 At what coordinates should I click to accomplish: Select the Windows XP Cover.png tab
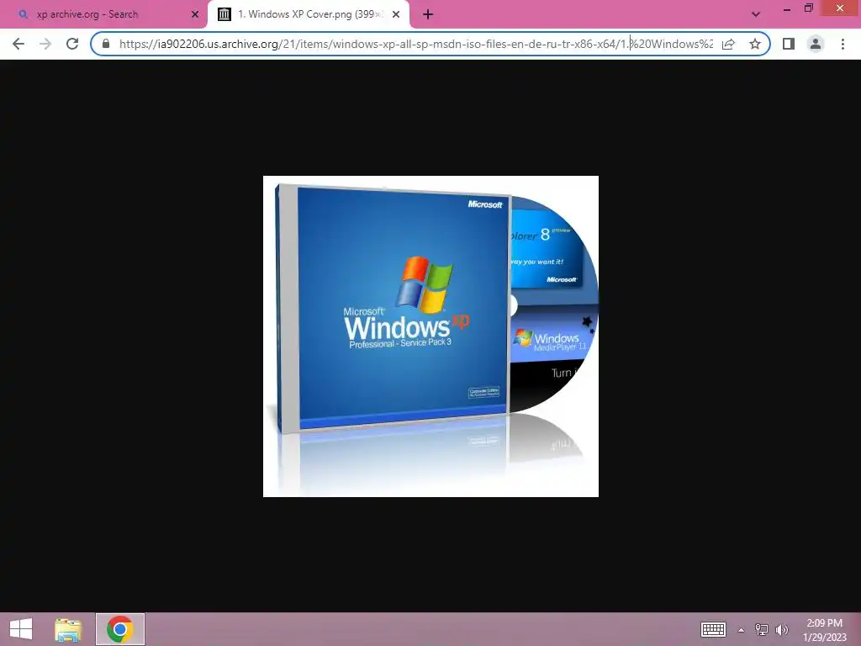point(309,14)
